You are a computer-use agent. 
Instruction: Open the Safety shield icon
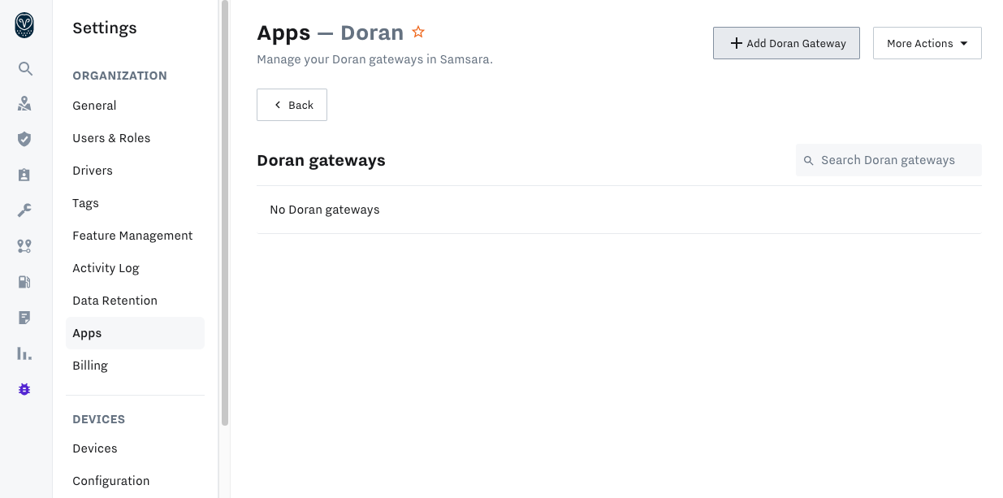click(24, 139)
